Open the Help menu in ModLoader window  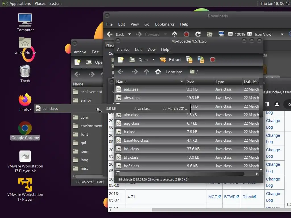tap(165, 49)
